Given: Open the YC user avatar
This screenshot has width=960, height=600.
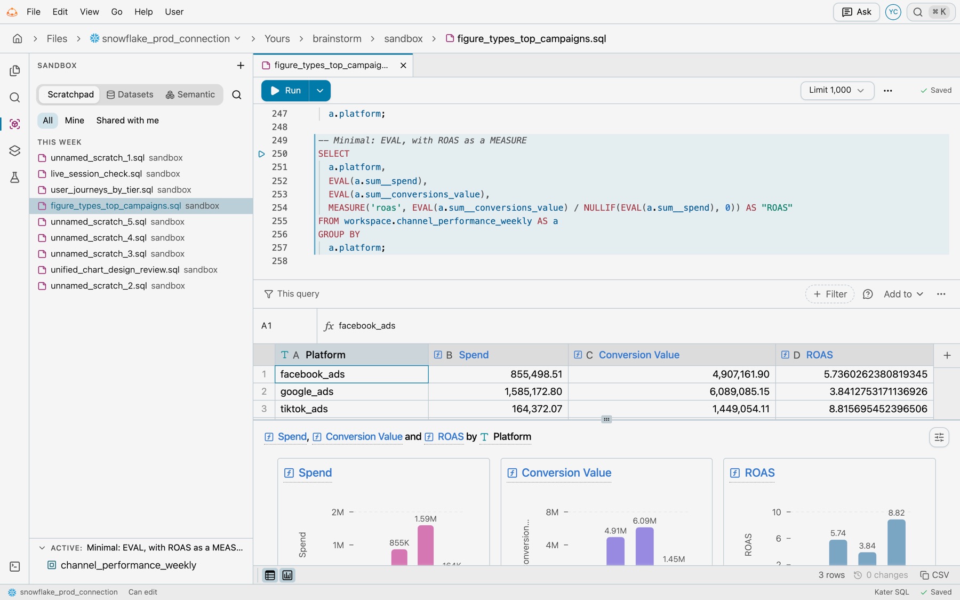Looking at the screenshot, I should tap(893, 12).
